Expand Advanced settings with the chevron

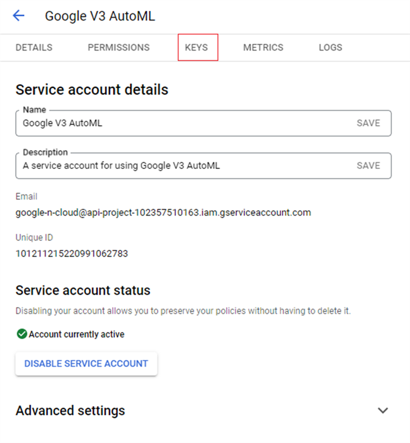[x=383, y=410]
